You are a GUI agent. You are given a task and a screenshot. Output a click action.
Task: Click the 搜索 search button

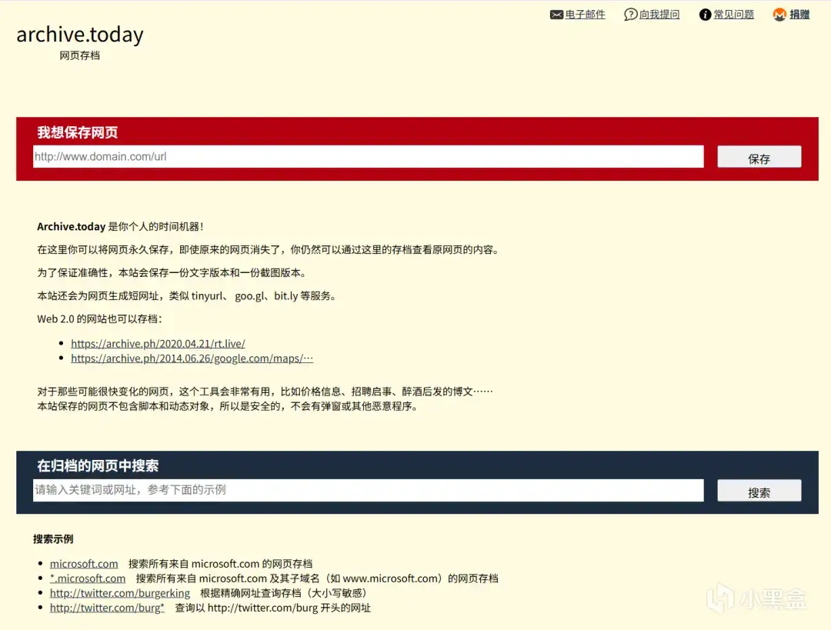tap(759, 492)
